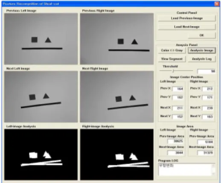The width and height of the screenshot is (221, 183).
Task: Select the Left Image Prev X field
Action: 177,89
